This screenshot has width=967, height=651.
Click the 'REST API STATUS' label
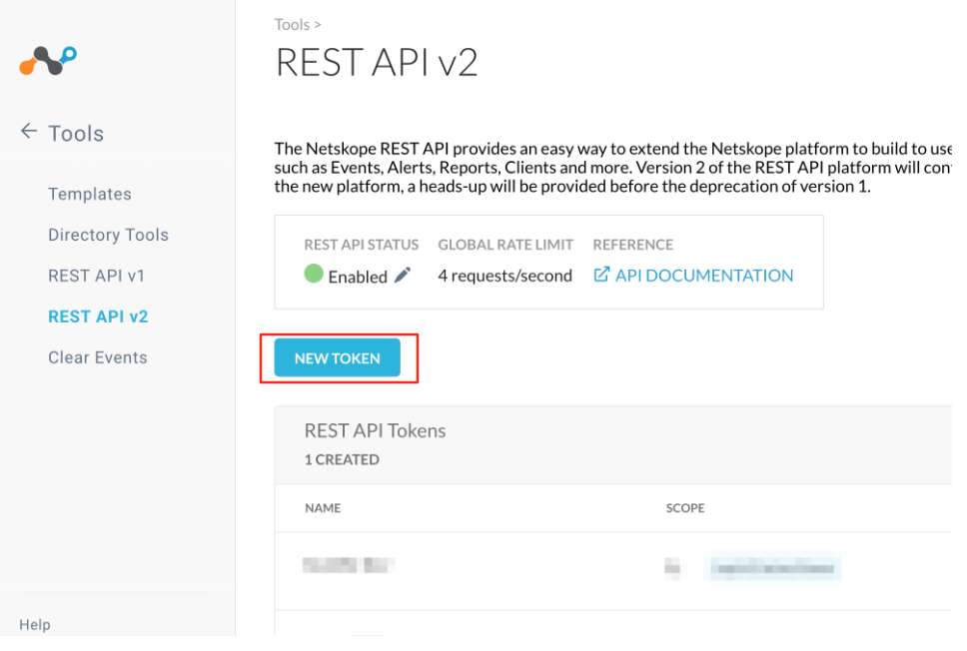click(362, 245)
